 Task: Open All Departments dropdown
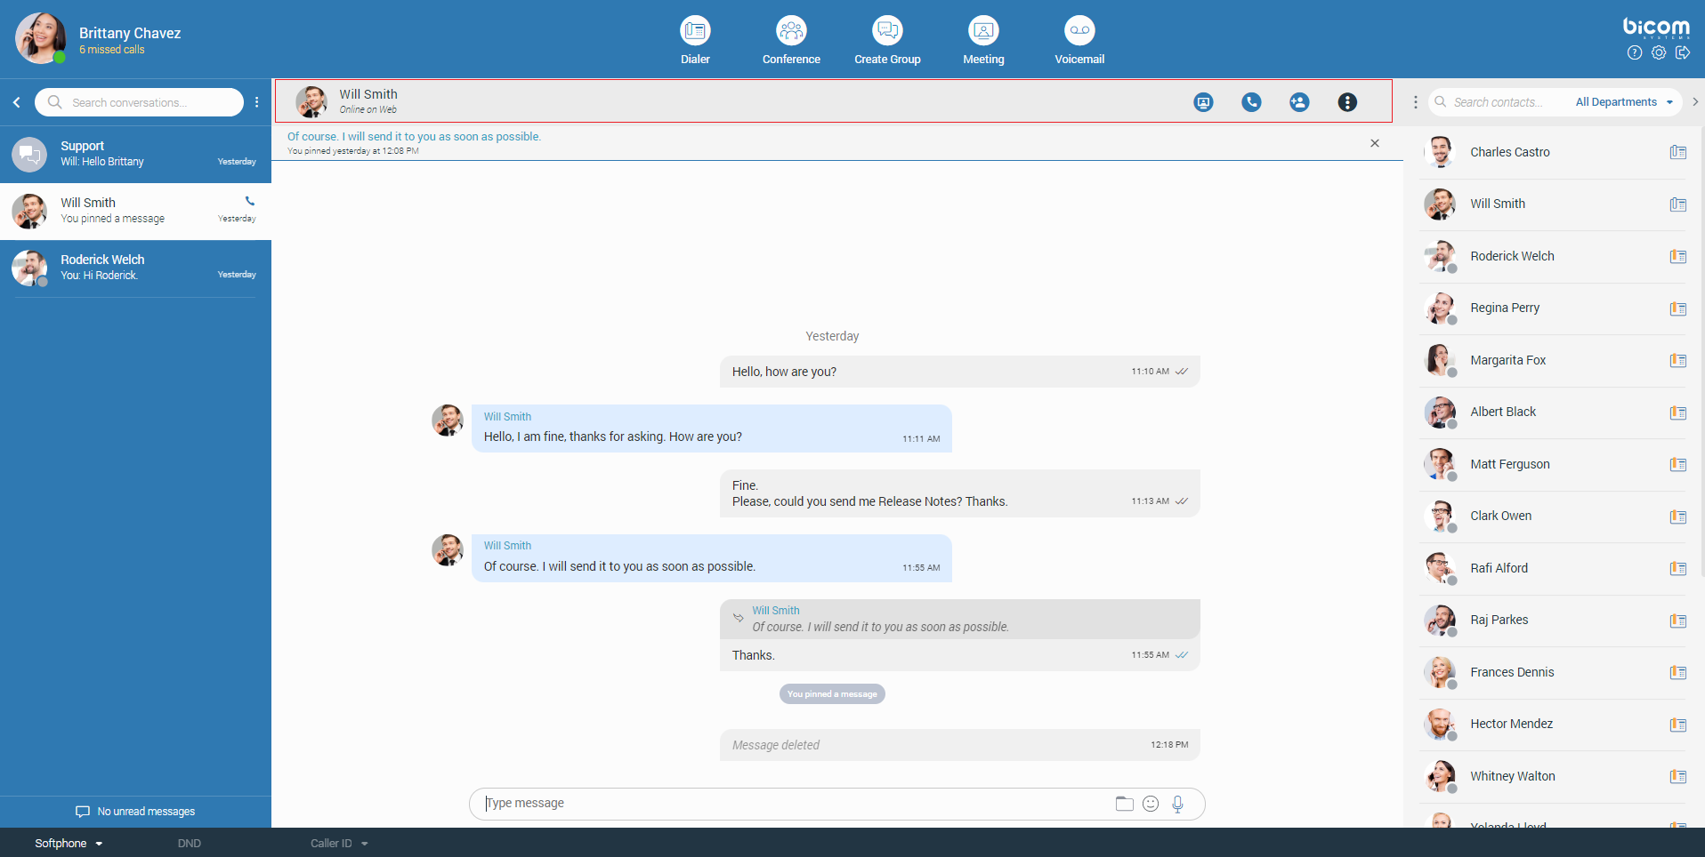[1624, 102]
